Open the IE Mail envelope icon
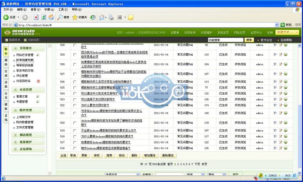 pos(101,18)
